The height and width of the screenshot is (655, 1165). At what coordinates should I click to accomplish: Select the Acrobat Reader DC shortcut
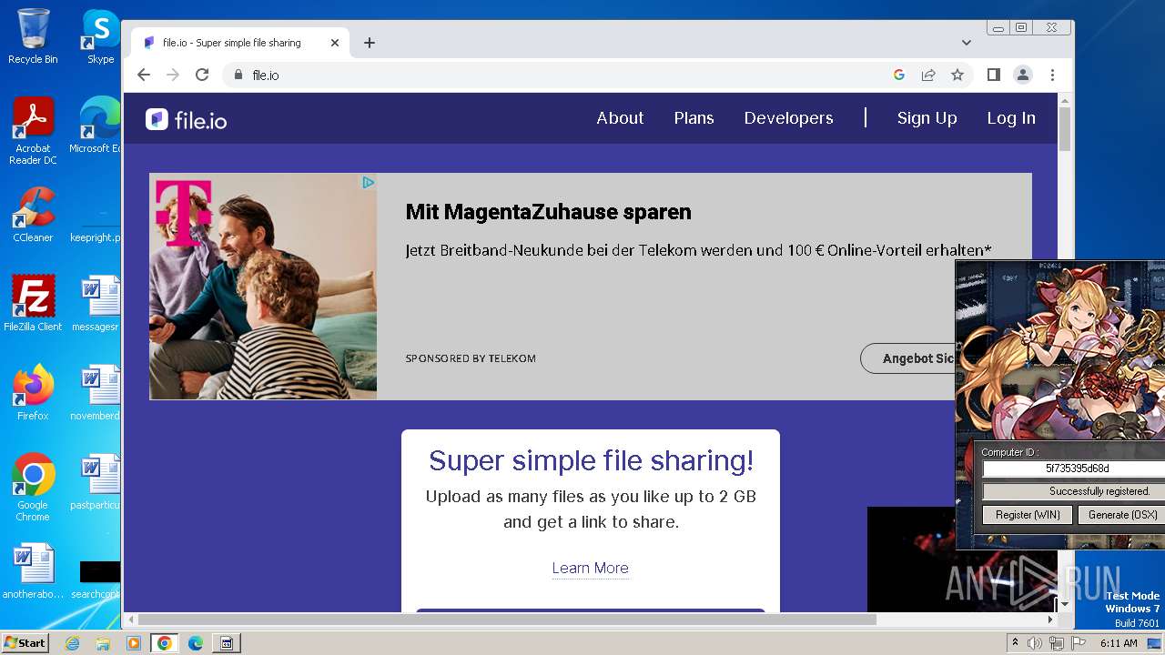pyautogui.click(x=33, y=131)
